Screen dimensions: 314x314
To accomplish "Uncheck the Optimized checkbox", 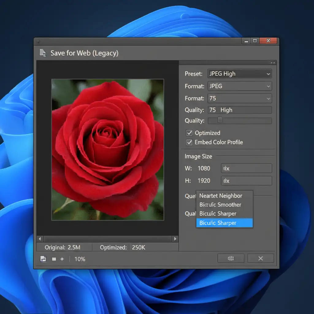I will [x=189, y=133].
